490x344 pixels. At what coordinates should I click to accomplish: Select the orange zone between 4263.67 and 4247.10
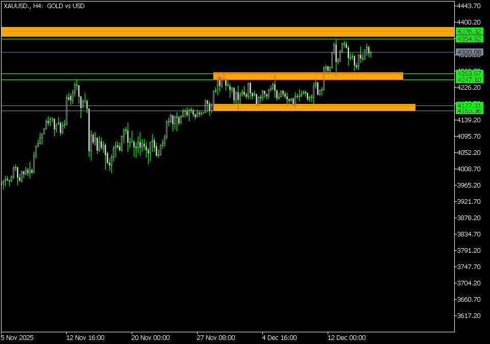tap(308, 76)
